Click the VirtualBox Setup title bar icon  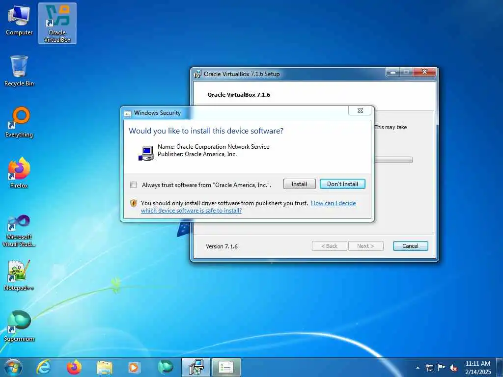(197, 74)
